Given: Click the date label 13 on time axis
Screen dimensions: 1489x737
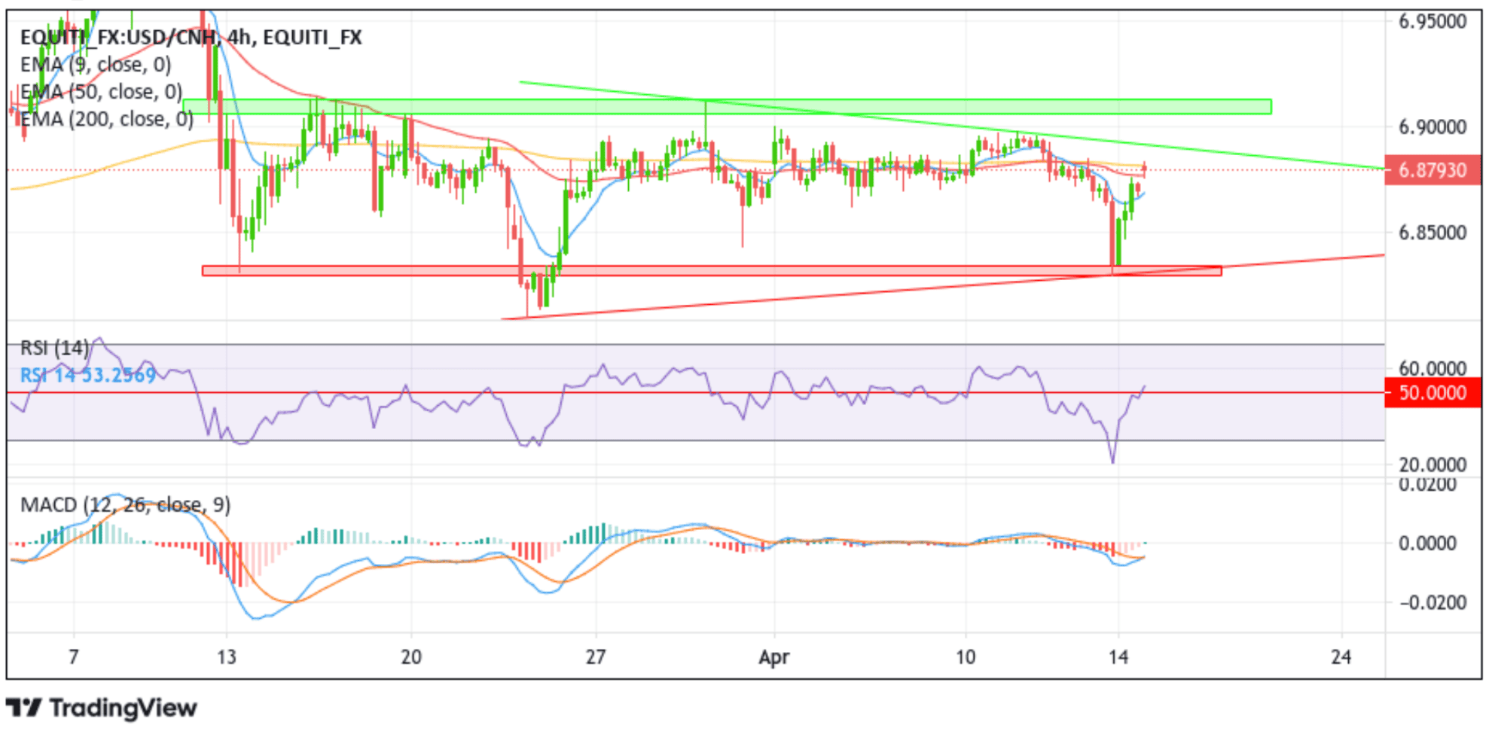Looking at the screenshot, I should (227, 657).
